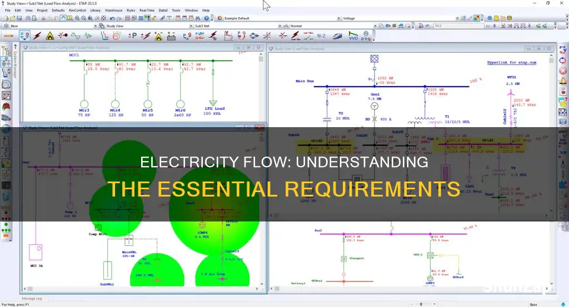Click the Find binoculars icon

coord(197,18)
